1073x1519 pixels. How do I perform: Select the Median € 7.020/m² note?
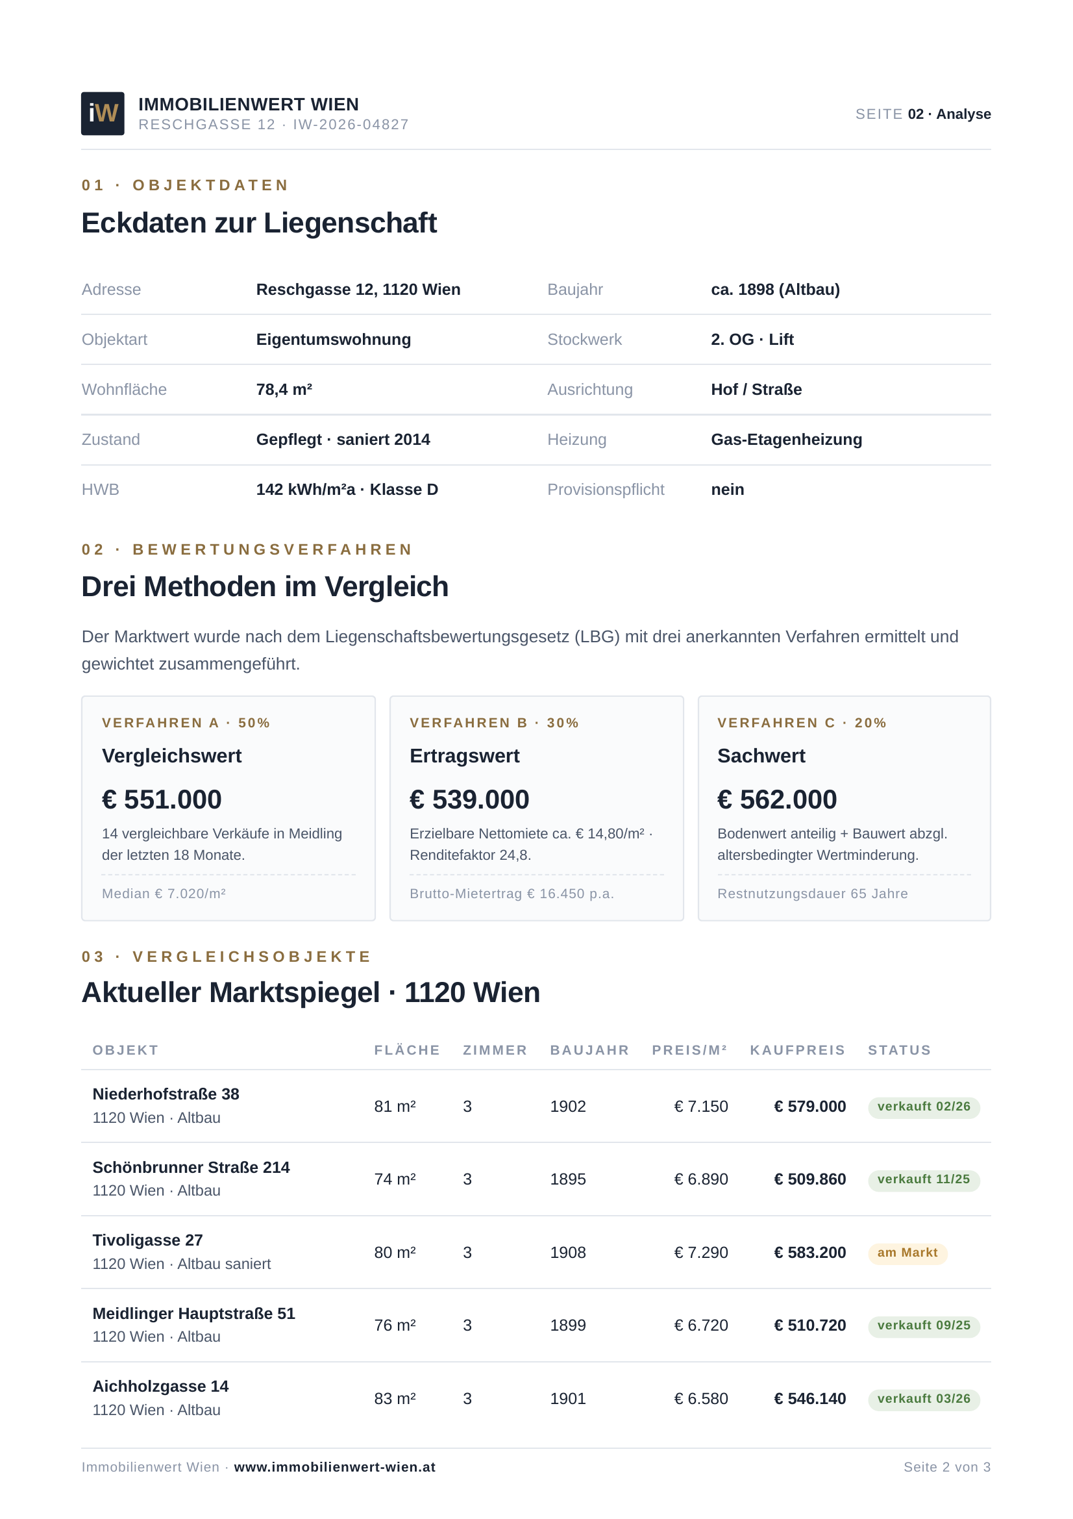pyautogui.click(x=164, y=894)
